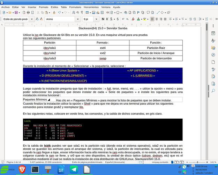This screenshot has width=218, height=175.
Task: Launch Telegram from the taskbar
Action: tap(74, 169)
